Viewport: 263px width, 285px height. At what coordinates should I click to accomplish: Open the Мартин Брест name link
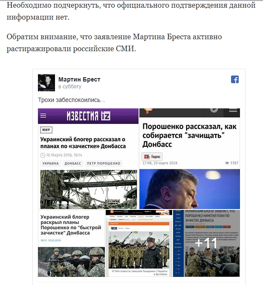click(79, 79)
